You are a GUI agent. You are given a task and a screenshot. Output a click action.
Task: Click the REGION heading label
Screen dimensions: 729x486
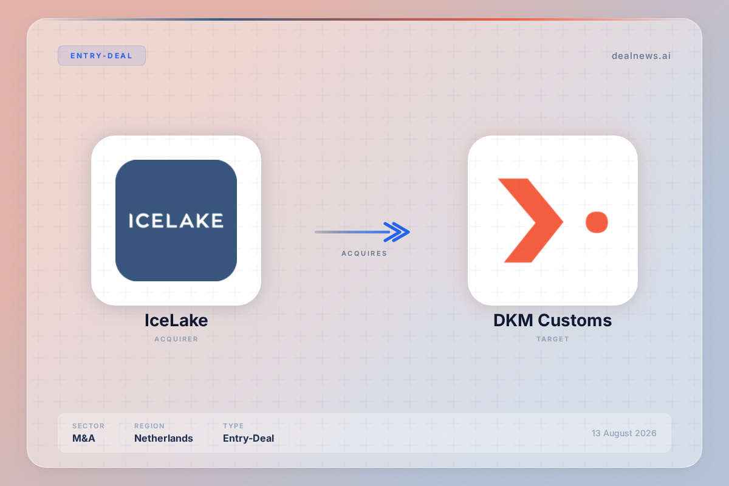[x=149, y=426]
